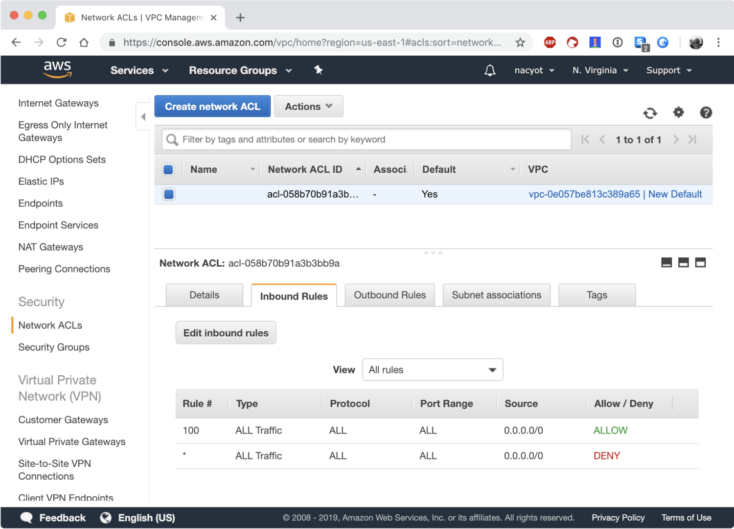Go to first page of results
The width and height of the screenshot is (734, 529).
585,139
